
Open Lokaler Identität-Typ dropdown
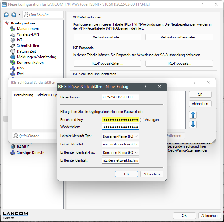(x=120, y=136)
